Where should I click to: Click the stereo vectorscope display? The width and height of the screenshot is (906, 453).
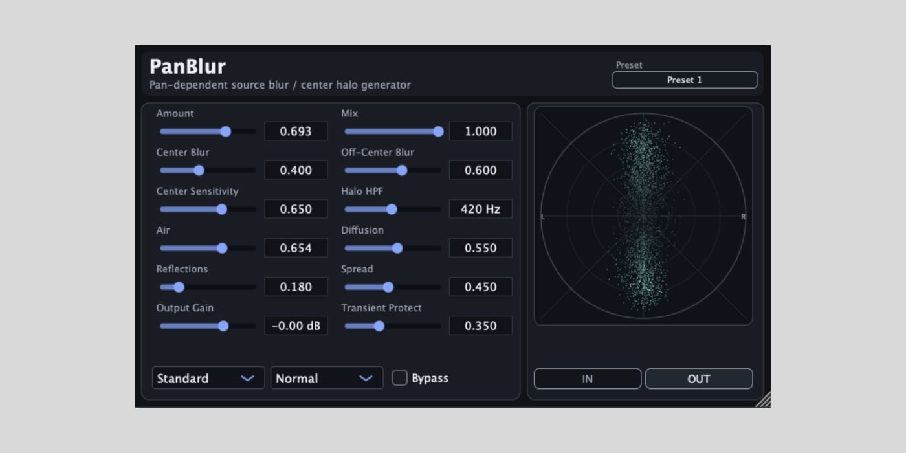[x=643, y=215]
